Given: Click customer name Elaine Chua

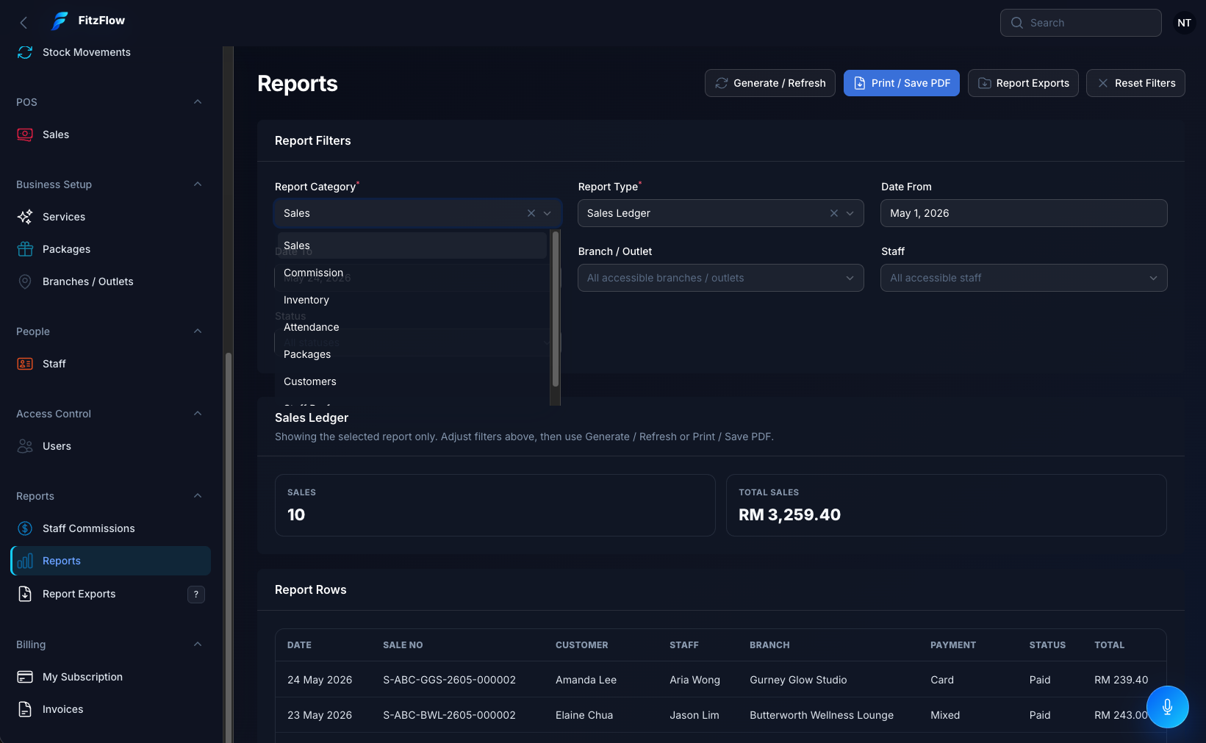Looking at the screenshot, I should click(x=584, y=715).
